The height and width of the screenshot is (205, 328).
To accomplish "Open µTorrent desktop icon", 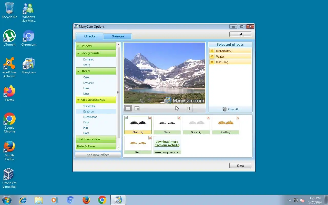I will pyautogui.click(x=9, y=38).
